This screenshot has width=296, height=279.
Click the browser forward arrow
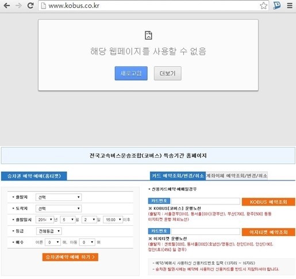(18, 6)
